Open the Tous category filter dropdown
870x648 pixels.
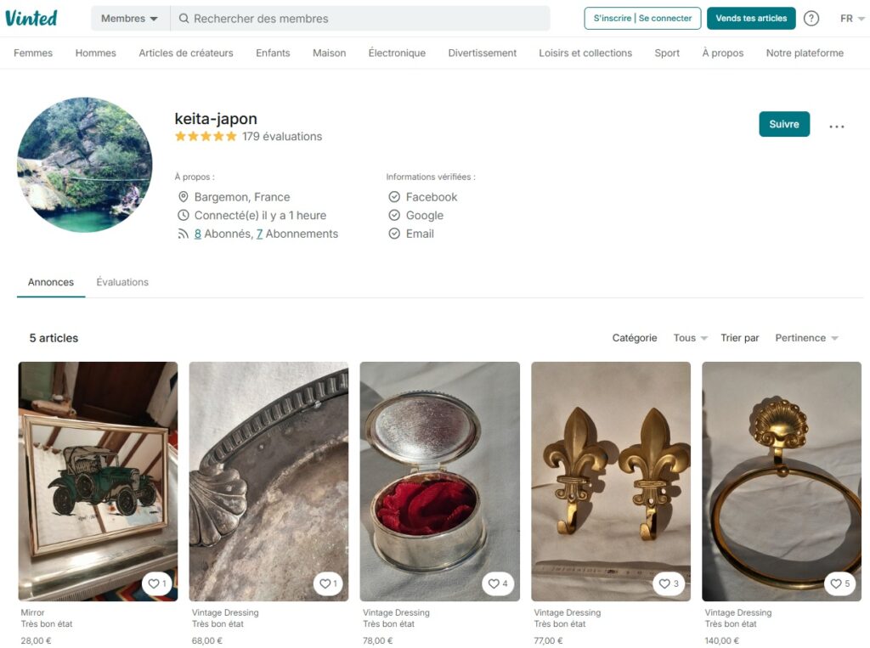tap(690, 338)
